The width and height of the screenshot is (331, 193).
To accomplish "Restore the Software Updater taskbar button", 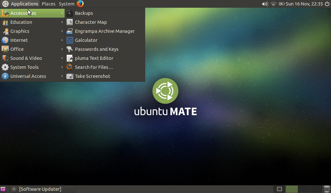I will [43, 189].
